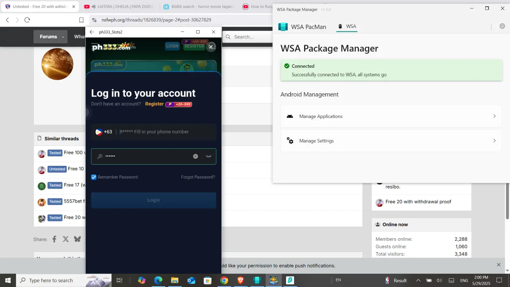Open Microsoft Store from the taskbar
The width and height of the screenshot is (510, 287).
(x=208, y=280)
